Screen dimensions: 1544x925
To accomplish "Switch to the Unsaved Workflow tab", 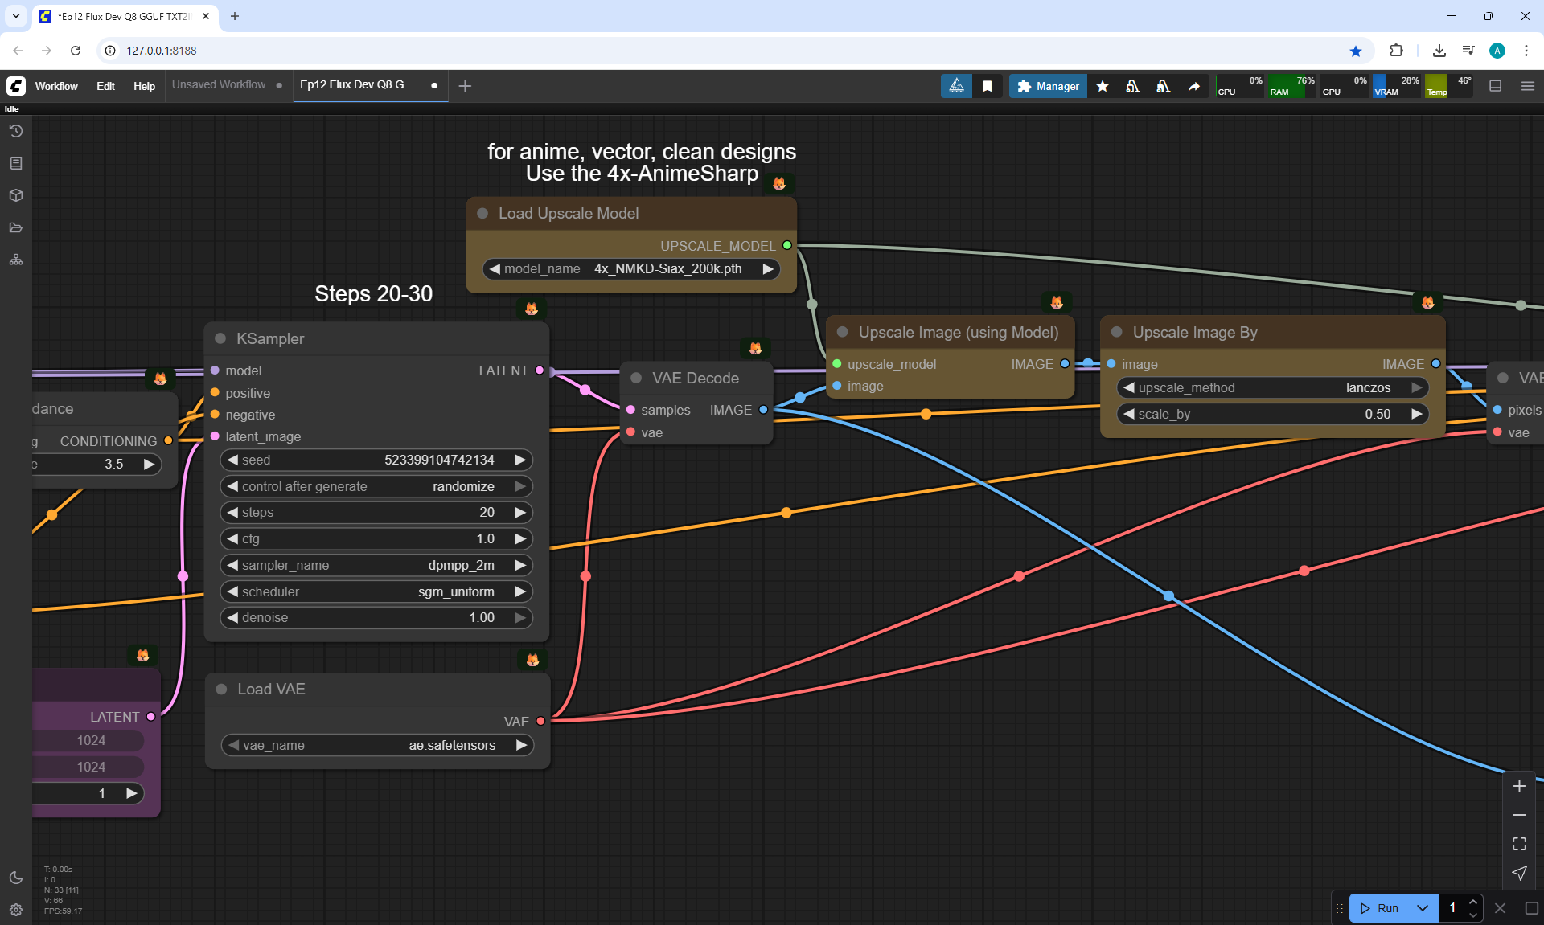I will pos(219,85).
